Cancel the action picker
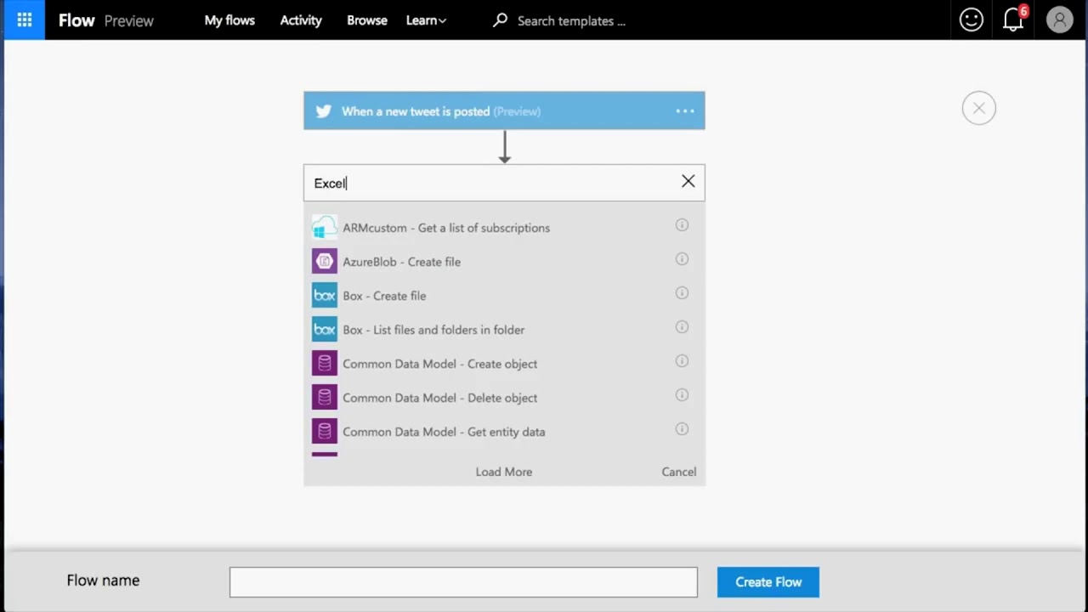 678,472
